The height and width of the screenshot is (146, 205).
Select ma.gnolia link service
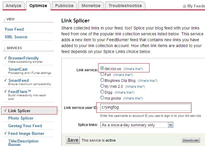(x=102, y=98)
